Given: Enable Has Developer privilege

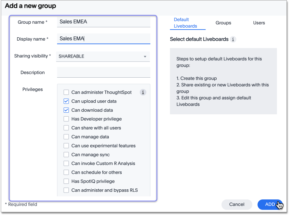Looking at the screenshot, I should pos(66,119).
